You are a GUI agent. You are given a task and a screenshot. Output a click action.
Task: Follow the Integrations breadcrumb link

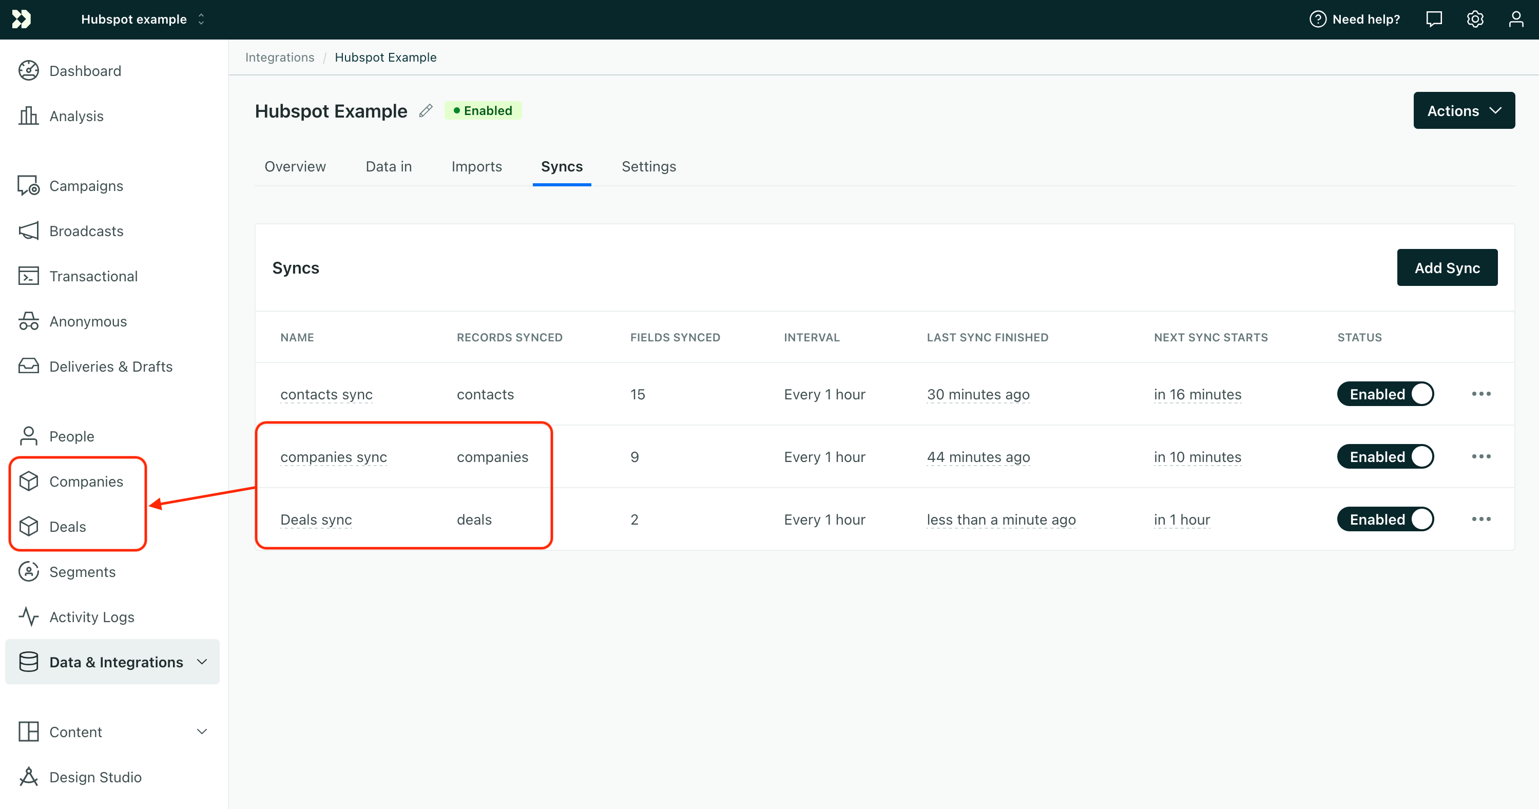pos(280,57)
